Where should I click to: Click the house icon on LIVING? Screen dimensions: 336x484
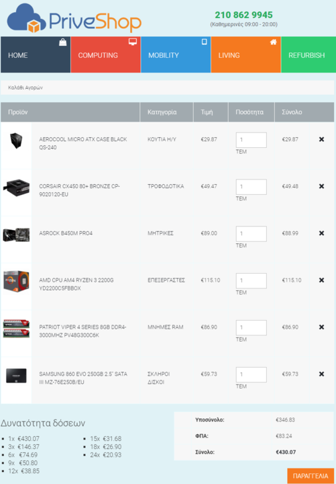(x=273, y=42)
